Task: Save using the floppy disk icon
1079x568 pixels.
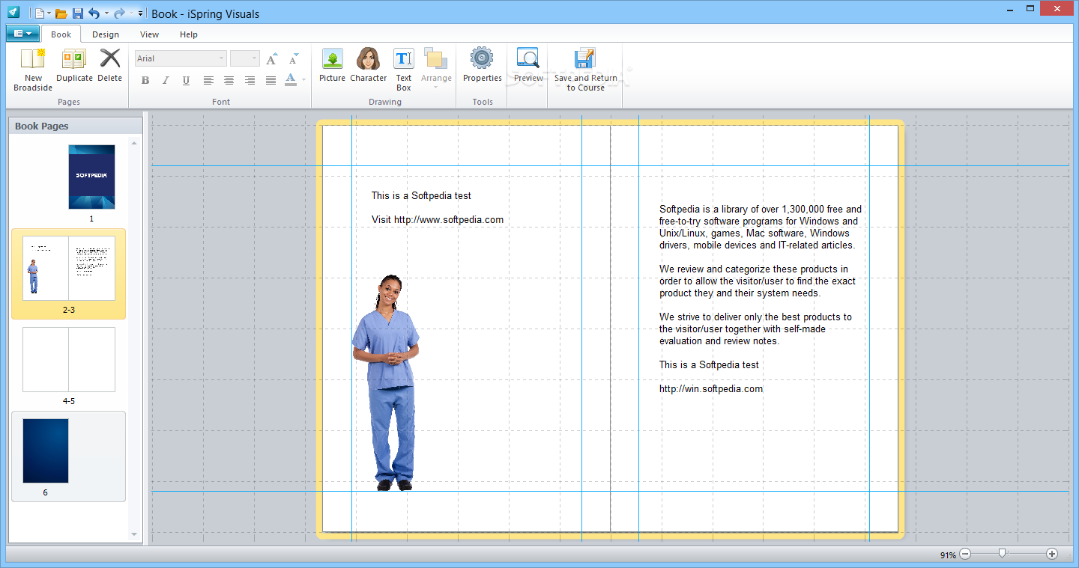Action: point(78,13)
